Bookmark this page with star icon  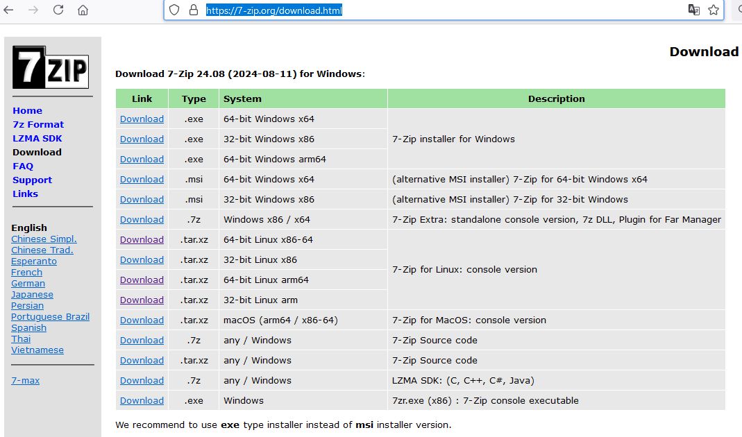[x=714, y=10]
